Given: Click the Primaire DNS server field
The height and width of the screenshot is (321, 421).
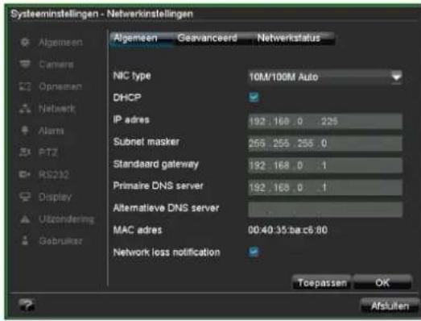Looking at the screenshot, I should click(325, 188).
